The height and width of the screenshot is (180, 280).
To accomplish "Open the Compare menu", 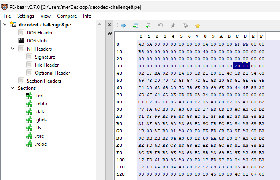I will (67, 16).
